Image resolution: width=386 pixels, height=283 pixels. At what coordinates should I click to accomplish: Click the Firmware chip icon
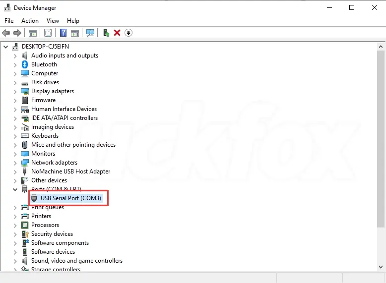pyautogui.click(x=25, y=100)
